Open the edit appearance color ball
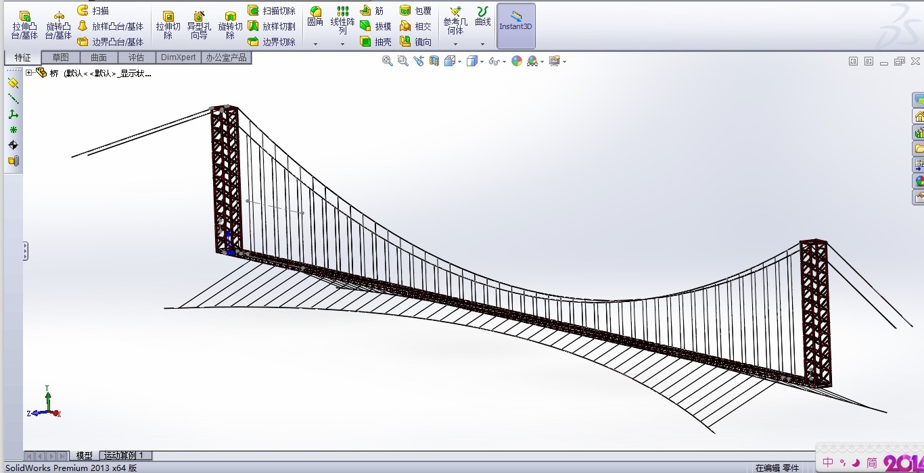 [517, 61]
